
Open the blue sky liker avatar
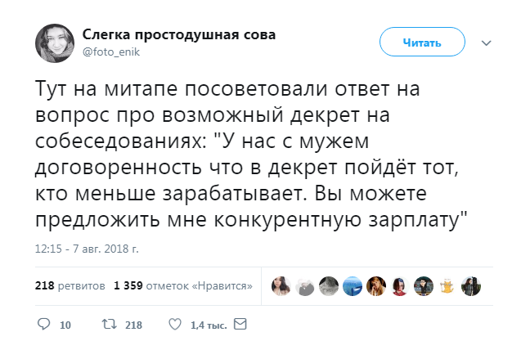pos(353,285)
